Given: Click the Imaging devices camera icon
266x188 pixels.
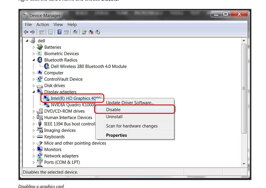Looking at the screenshot, I should click(x=40, y=130).
